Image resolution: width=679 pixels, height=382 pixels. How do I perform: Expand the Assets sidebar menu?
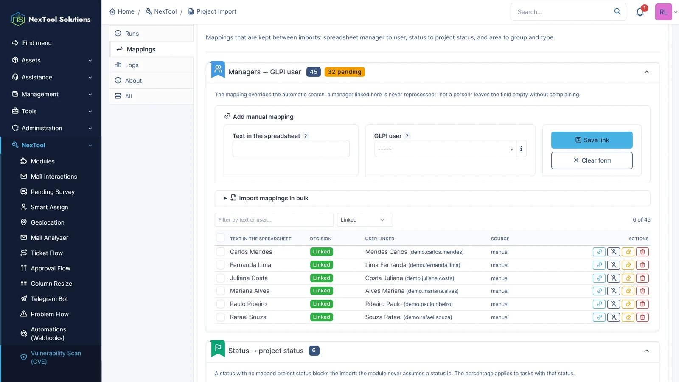click(51, 60)
